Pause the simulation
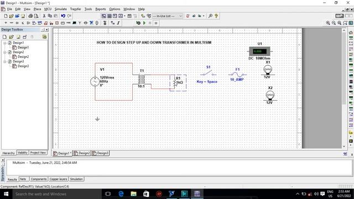The height and width of the screenshot is (199, 354). point(150,23)
